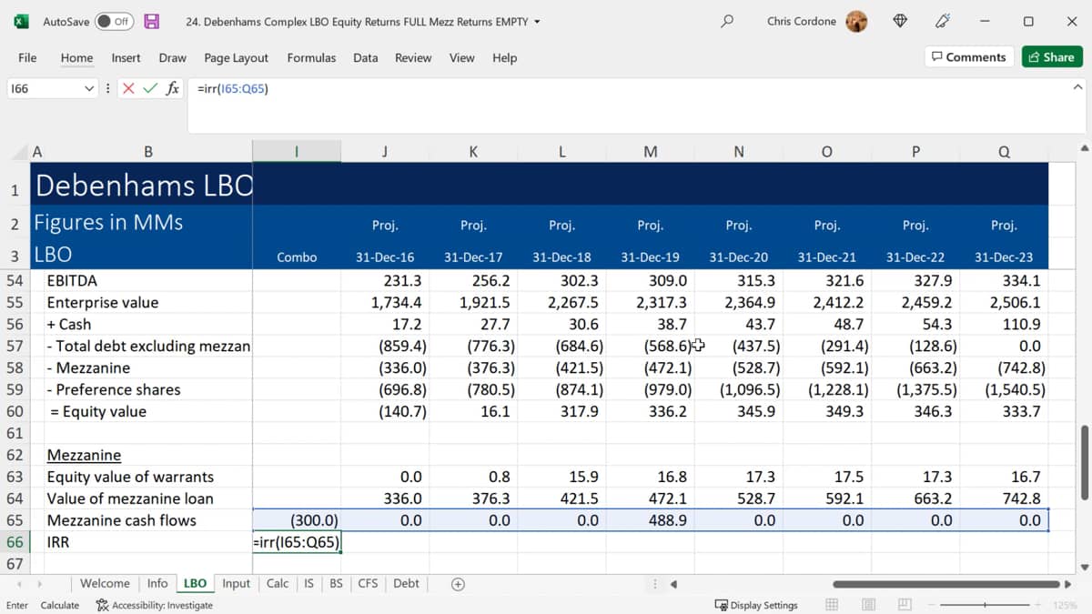Open the Review tab
Viewport: 1092px width, 614px height.
(x=413, y=57)
